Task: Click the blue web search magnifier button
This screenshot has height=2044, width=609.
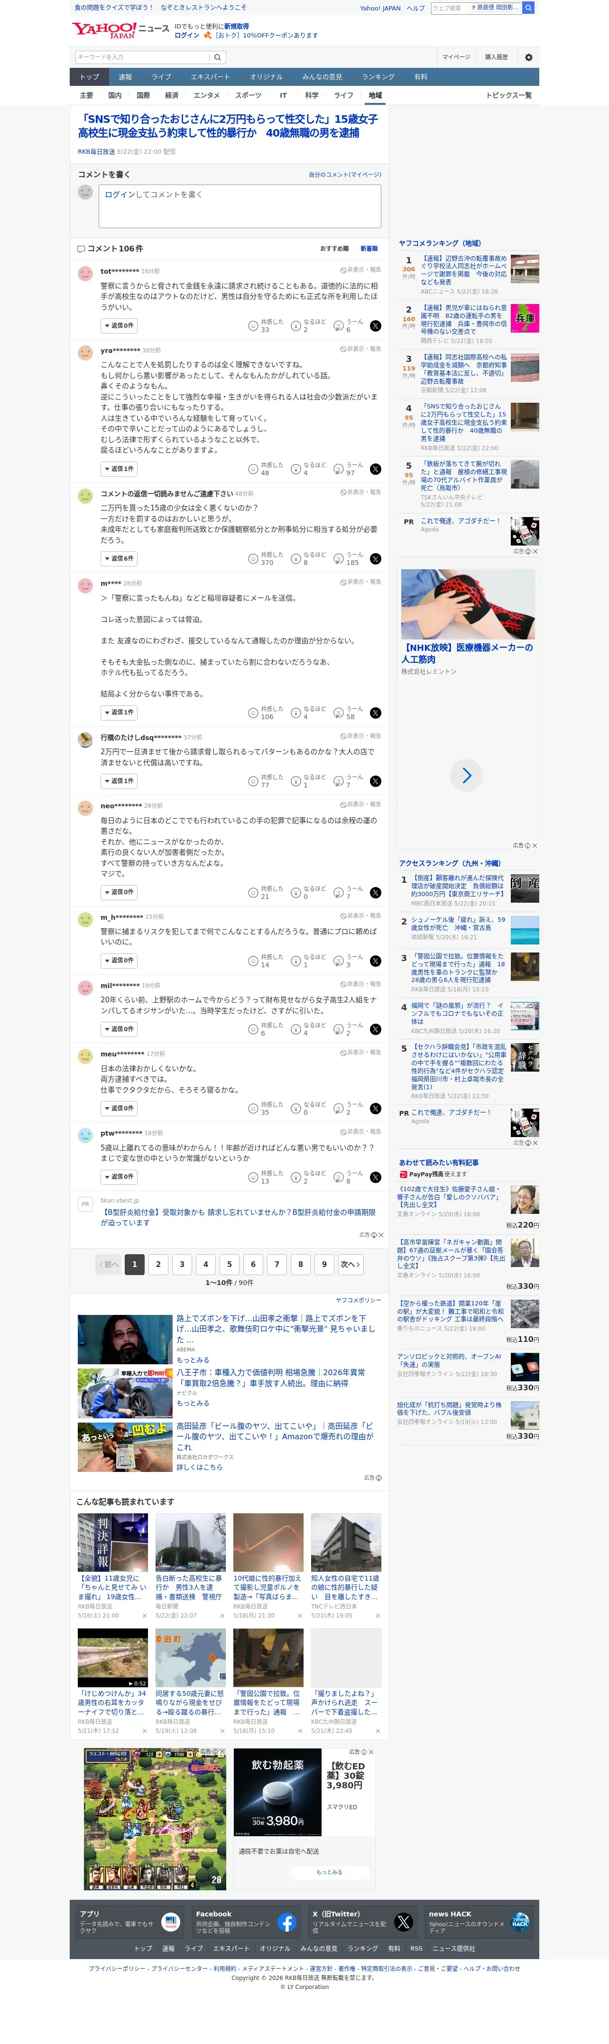Action: (529, 8)
